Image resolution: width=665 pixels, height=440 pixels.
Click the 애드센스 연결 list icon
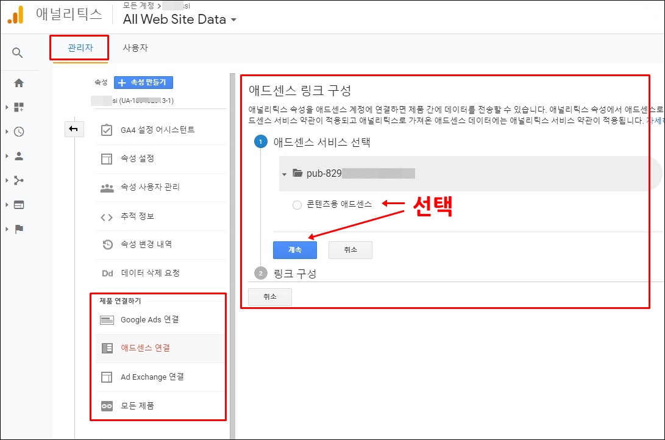point(107,349)
